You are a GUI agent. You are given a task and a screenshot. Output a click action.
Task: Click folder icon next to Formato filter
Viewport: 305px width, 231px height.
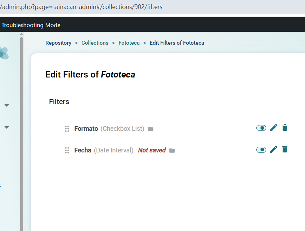coord(151,129)
